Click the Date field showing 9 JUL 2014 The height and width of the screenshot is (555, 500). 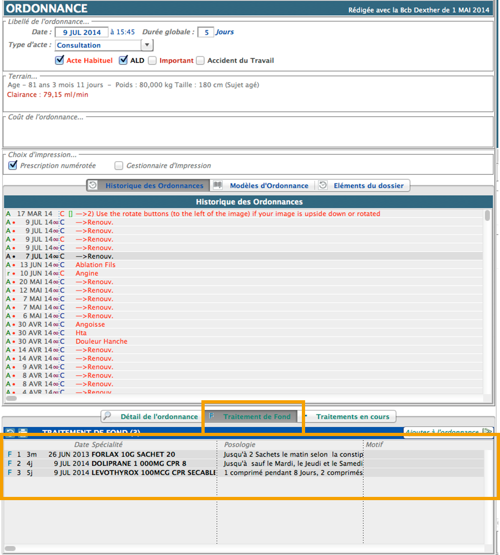click(81, 32)
